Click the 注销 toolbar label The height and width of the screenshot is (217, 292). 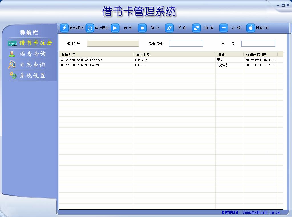(x=236, y=28)
